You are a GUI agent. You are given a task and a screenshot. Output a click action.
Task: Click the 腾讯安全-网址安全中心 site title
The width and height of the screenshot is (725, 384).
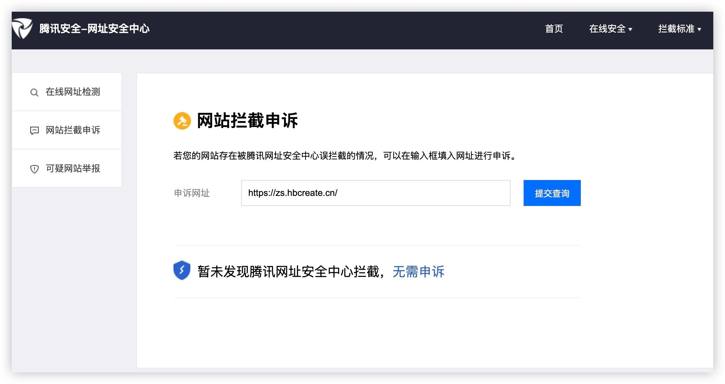click(x=94, y=29)
